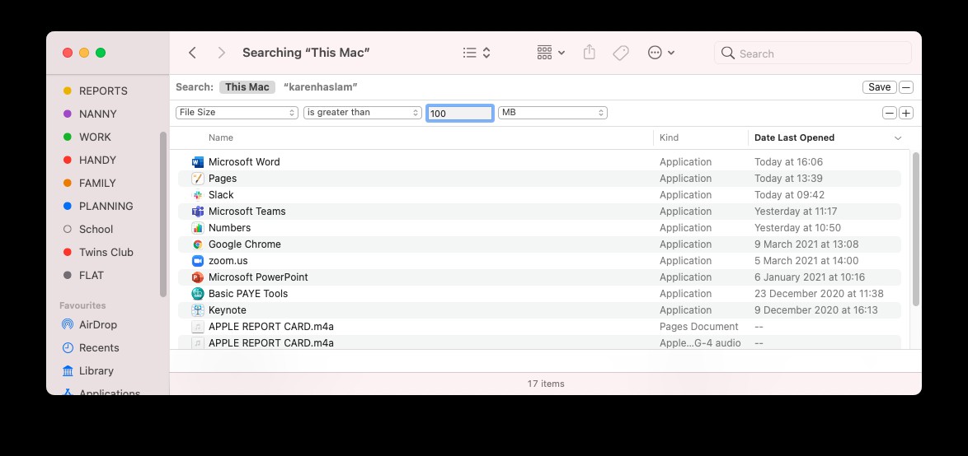
Task: Focus the Search field in toolbar
Action: 813,53
